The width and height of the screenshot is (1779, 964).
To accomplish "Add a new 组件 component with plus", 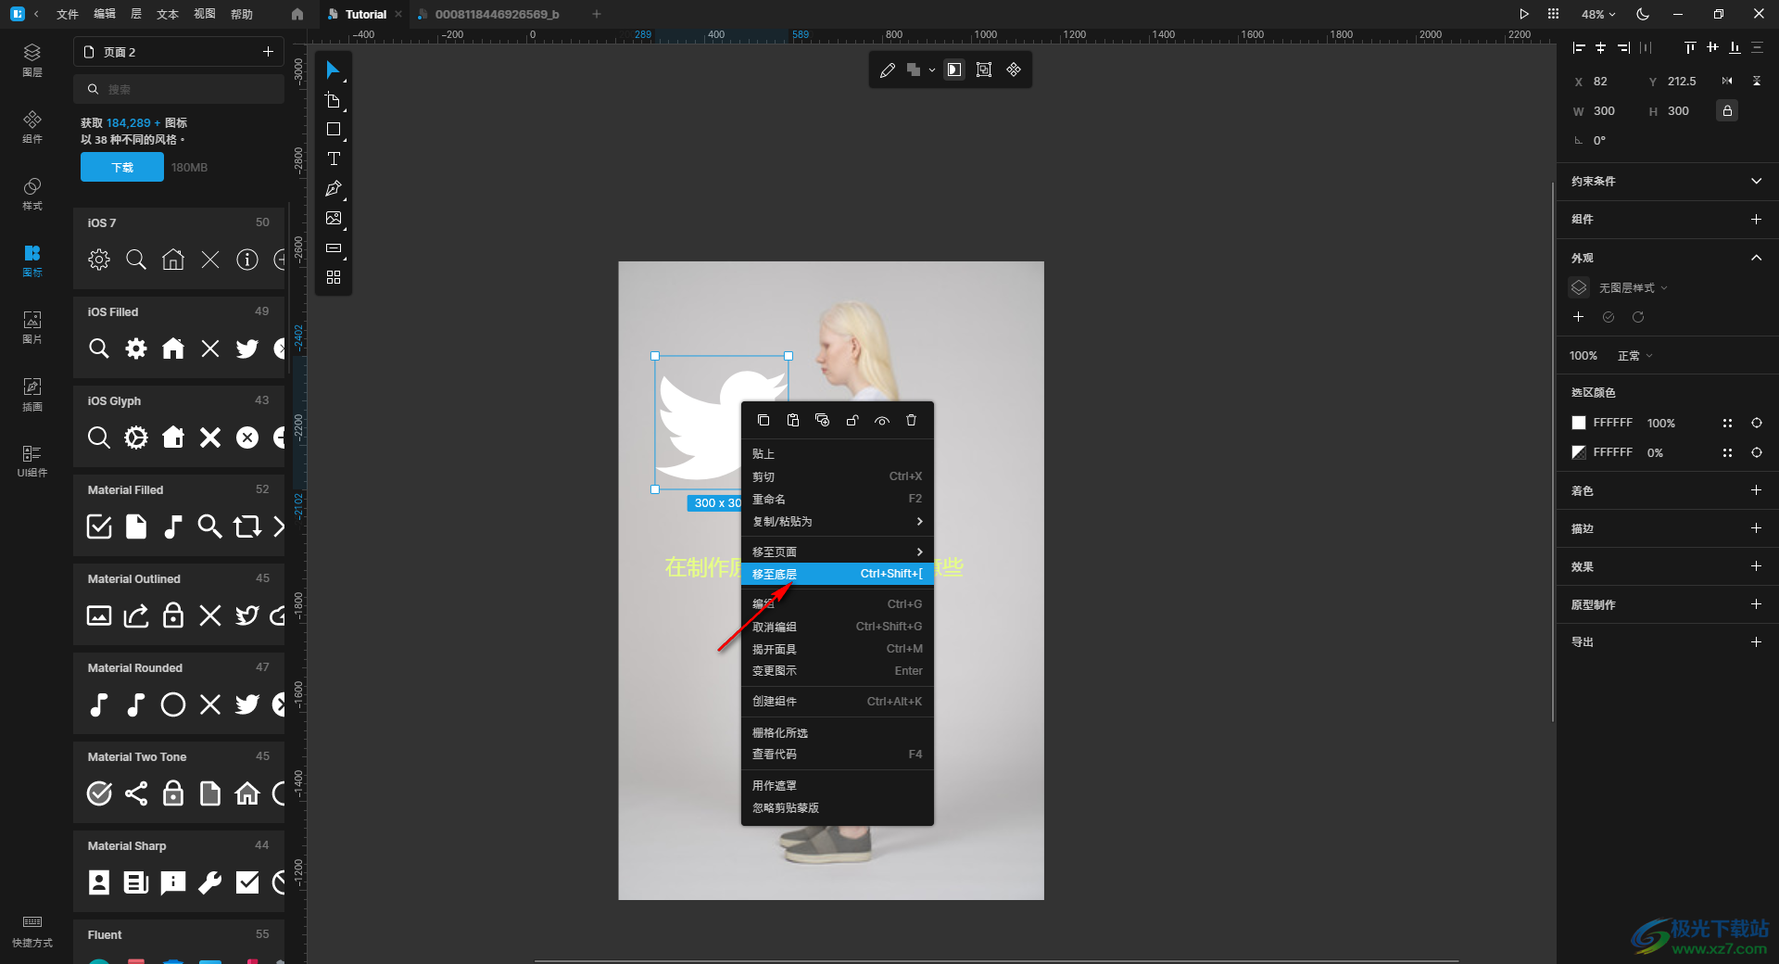I will tap(1756, 220).
